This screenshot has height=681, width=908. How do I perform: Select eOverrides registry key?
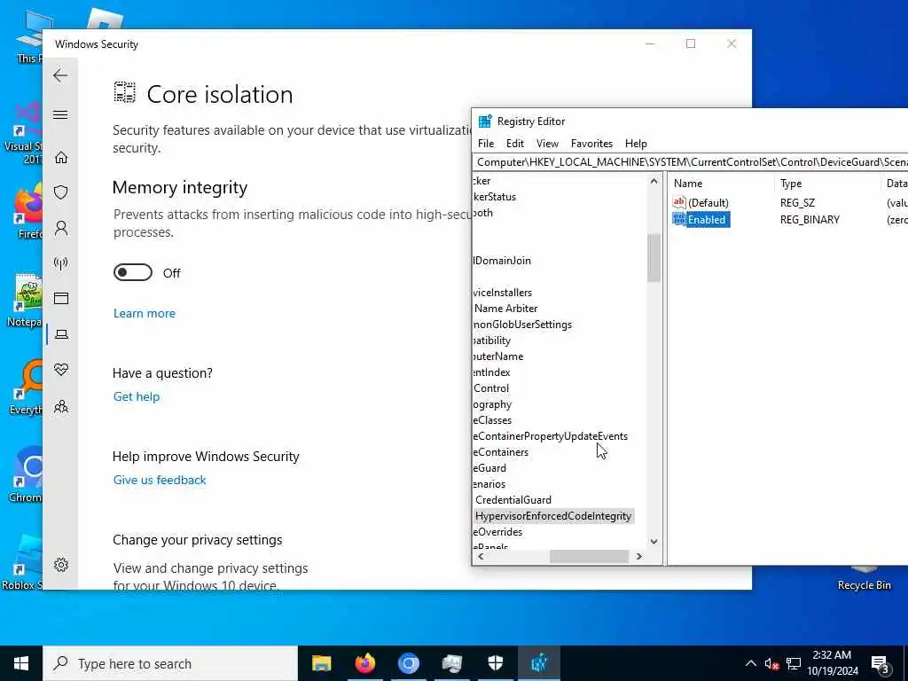(x=497, y=532)
